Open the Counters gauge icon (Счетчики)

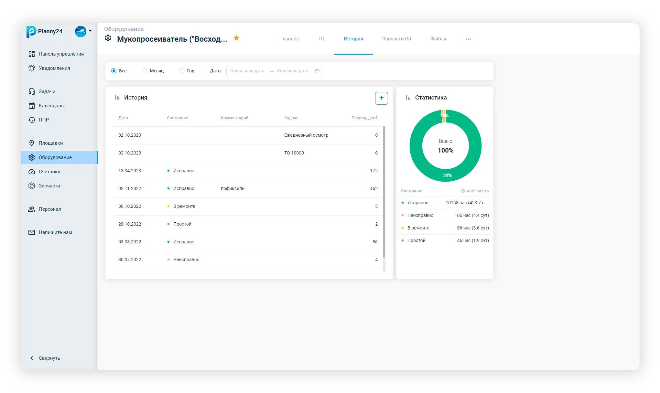[32, 172]
